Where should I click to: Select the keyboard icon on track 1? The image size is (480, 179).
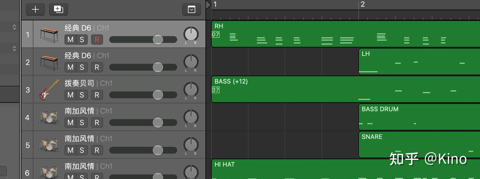49,35
